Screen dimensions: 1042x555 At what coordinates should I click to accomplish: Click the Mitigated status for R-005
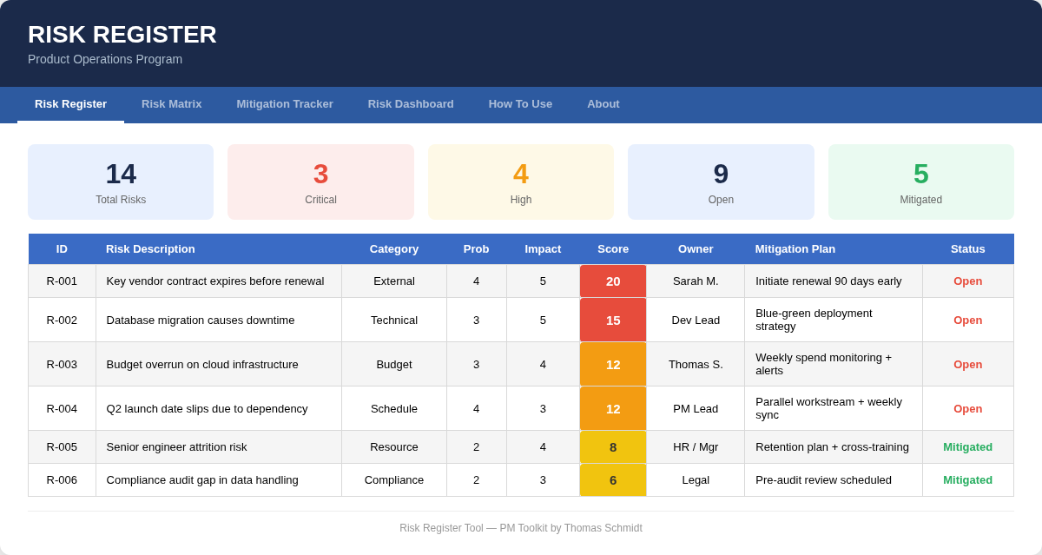click(x=967, y=446)
